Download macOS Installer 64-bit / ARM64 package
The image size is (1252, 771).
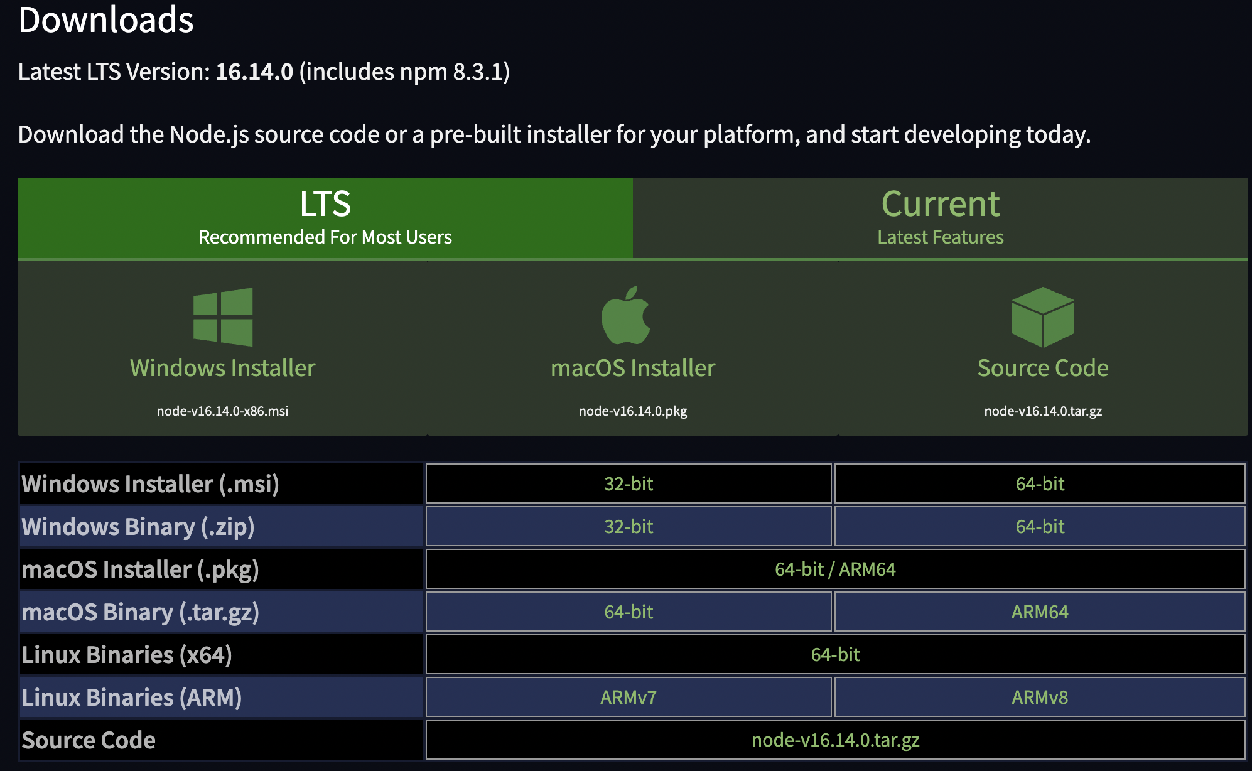click(835, 569)
